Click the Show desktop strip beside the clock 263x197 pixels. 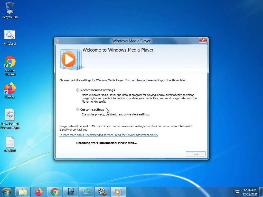click(x=261, y=192)
